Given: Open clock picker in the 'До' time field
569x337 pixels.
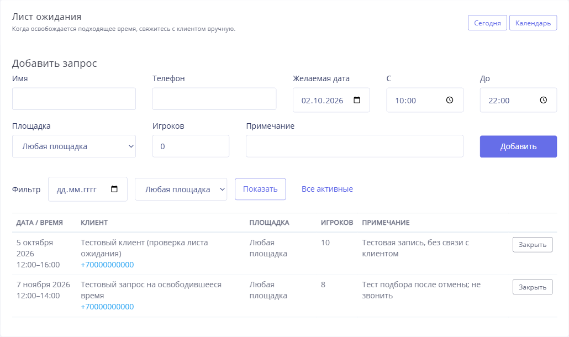Looking at the screenshot, I should click(x=543, y=100).
